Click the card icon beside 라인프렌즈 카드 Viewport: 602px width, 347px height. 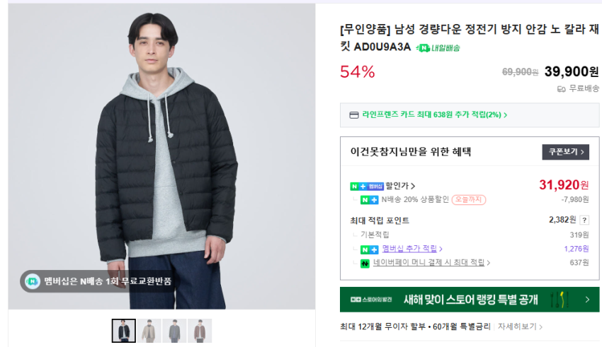tap(354, 114)
